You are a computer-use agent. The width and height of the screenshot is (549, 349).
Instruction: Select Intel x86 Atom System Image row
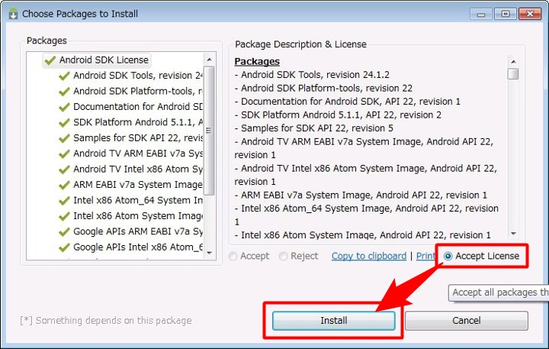point(130,216)
